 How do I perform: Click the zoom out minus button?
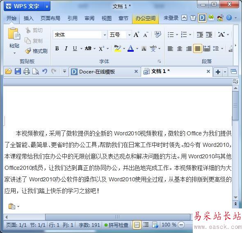(181, 225)
